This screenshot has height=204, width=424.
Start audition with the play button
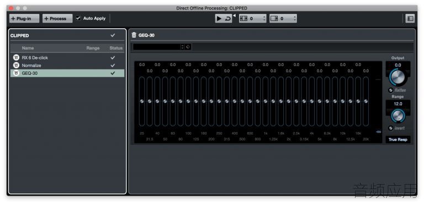coord(219,18)
